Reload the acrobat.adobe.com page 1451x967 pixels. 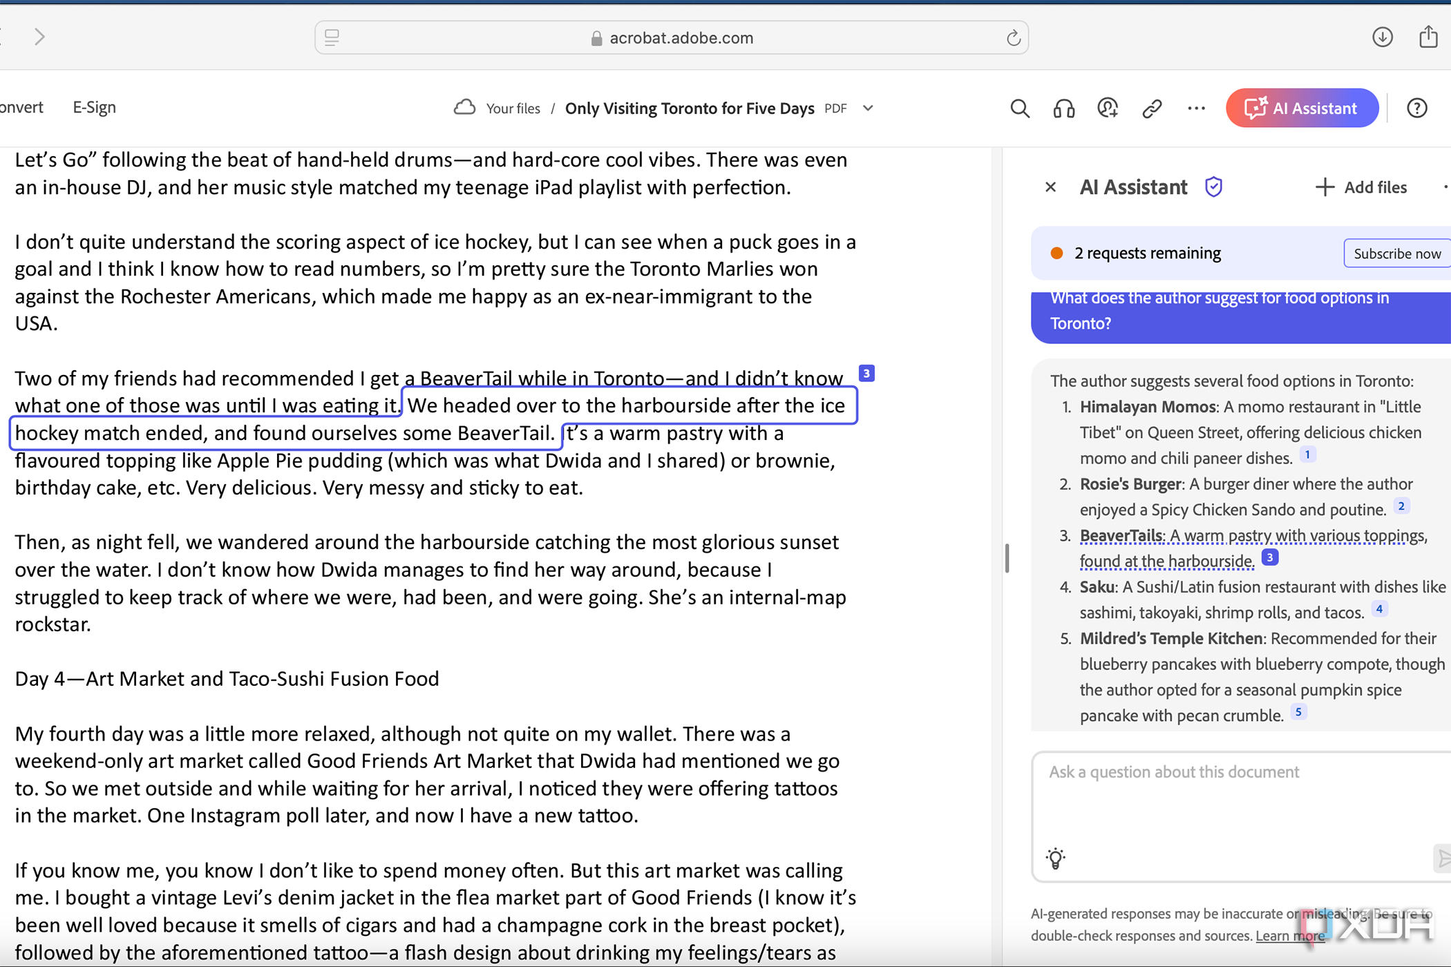(x=1013, y=38)
